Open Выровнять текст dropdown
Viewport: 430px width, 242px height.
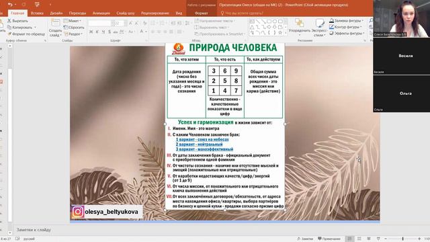tap(212, 28)
